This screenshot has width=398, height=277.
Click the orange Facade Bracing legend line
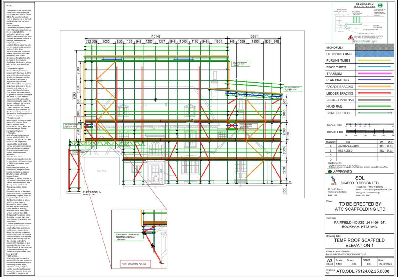[374, 87]
